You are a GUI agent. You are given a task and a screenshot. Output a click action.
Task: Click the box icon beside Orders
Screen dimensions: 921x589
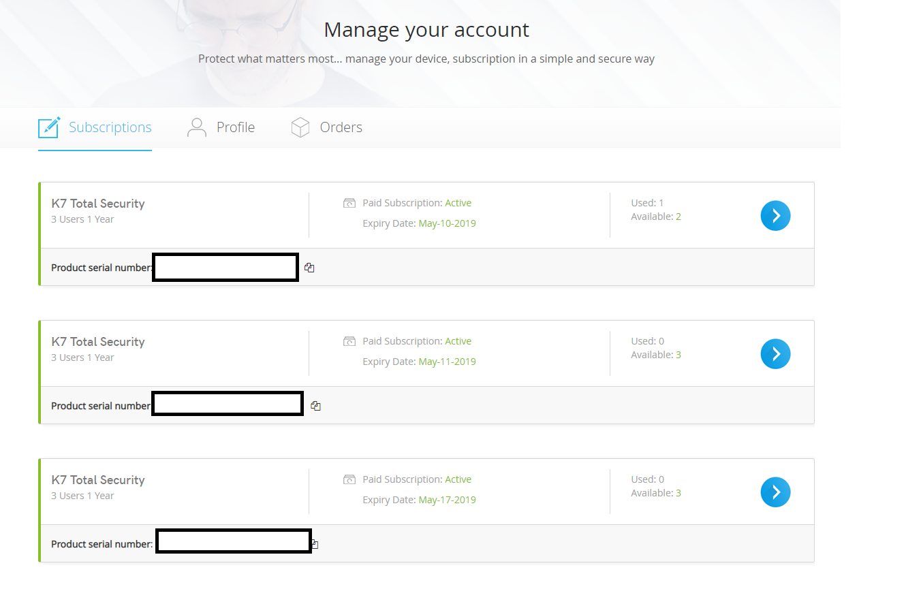(x=300, y=127)
